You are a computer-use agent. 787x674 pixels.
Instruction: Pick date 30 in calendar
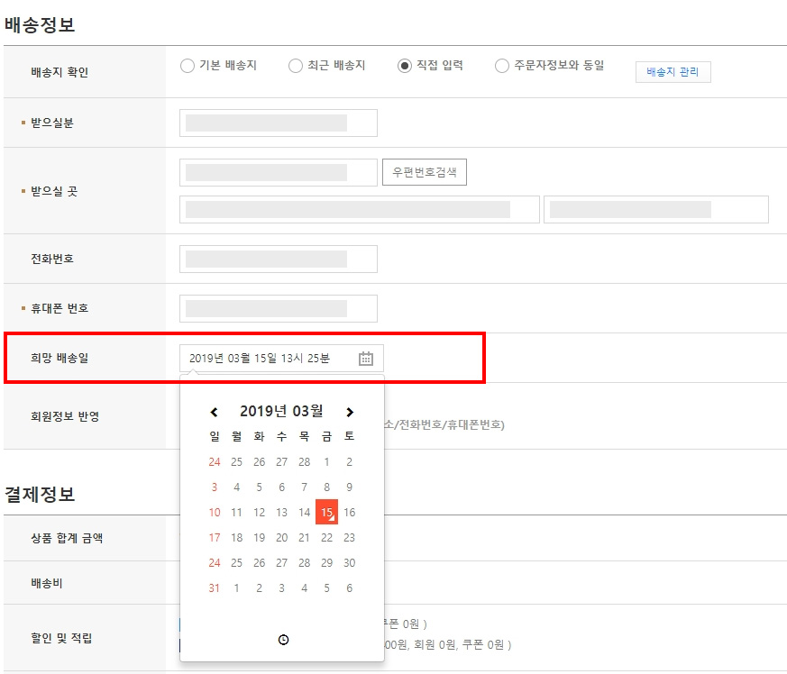(x=350, y=562)
